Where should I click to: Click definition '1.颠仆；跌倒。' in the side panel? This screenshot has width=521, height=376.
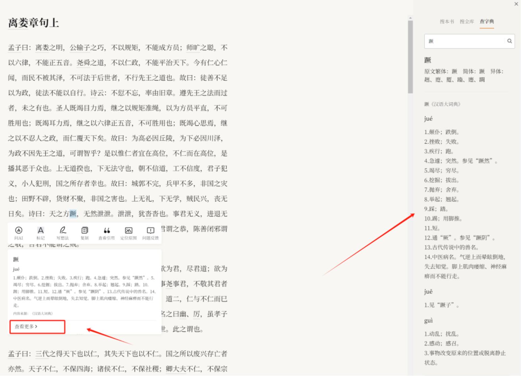click(x=442, y=132)
